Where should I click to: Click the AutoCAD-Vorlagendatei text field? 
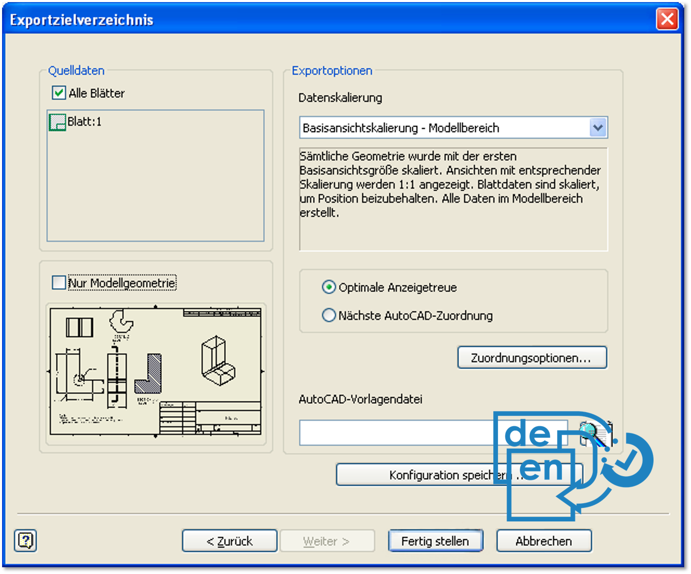click(395, 433)
